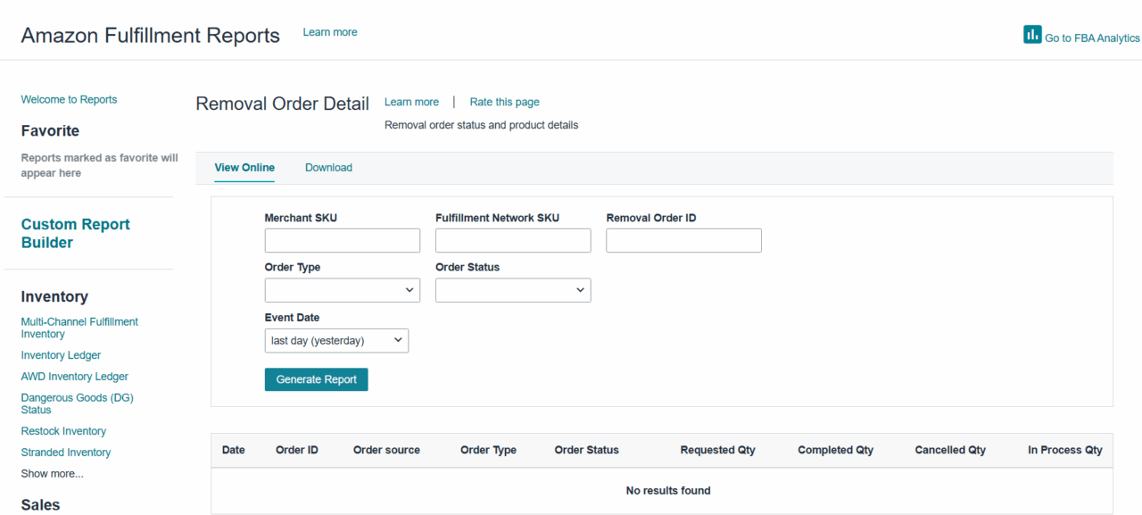Open the Inventory Ledger report
1142x515 pixels.
pyautogui.click(x=61, y=355)
